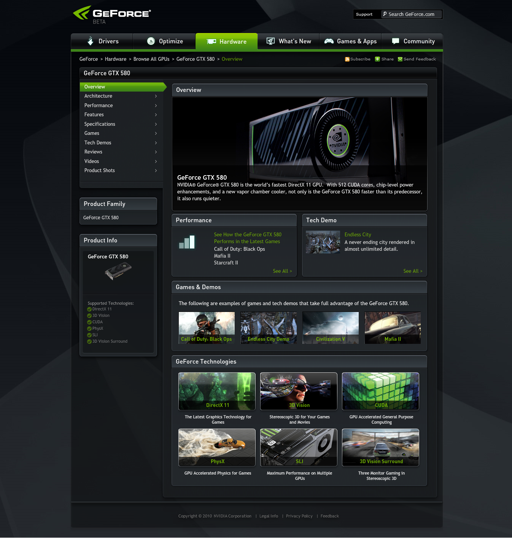Click the What's New monitor icon
This screenshot has width=512, height=538.
270,41
